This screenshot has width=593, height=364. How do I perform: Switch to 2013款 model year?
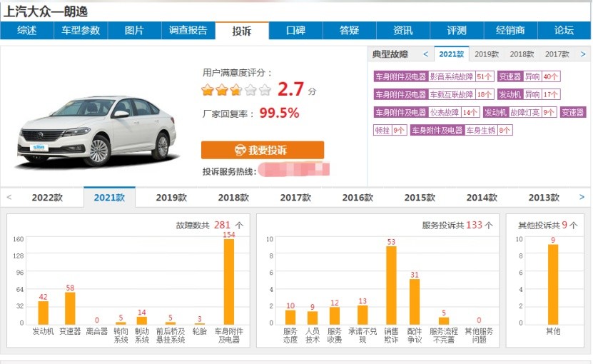pyautogui.click(x=544, y=198)
